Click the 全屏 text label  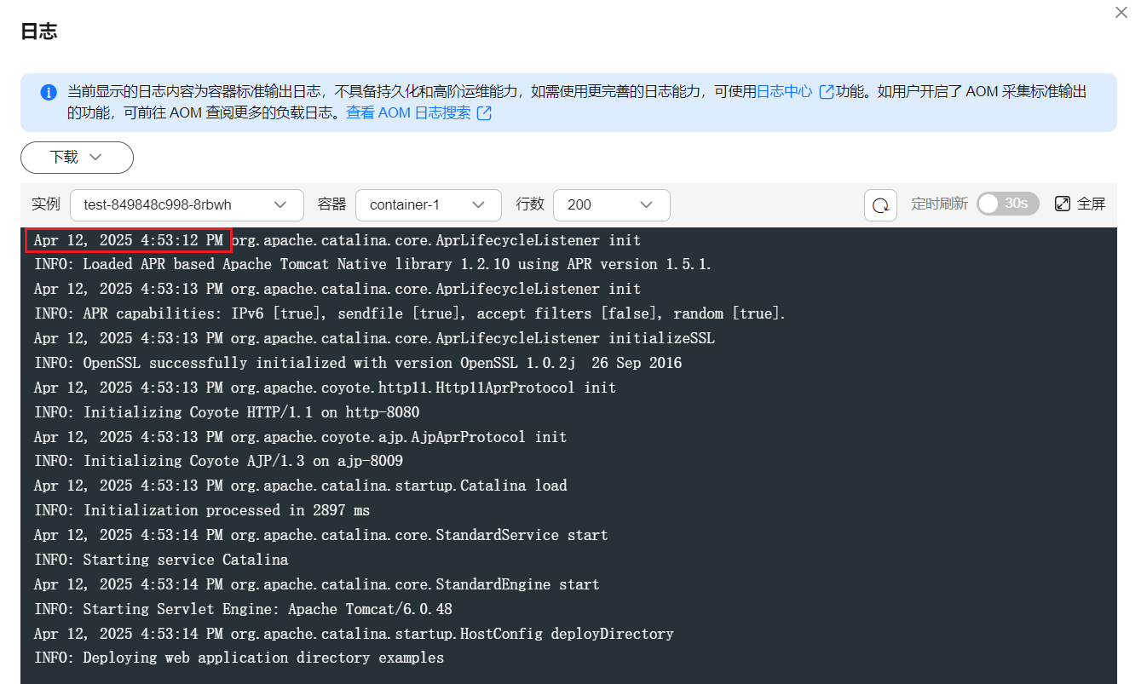point(1092,204)
